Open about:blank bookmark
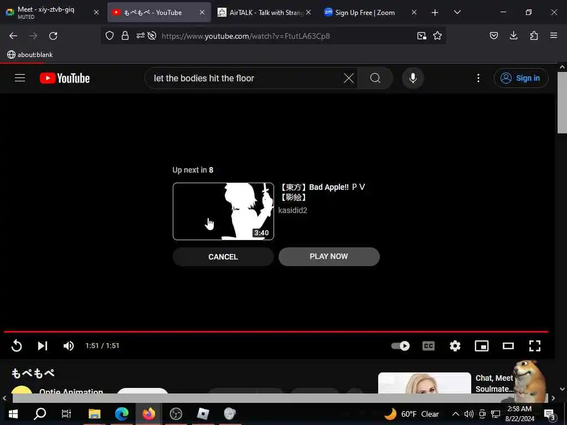567x425 pixels. (x=30, y=55)
